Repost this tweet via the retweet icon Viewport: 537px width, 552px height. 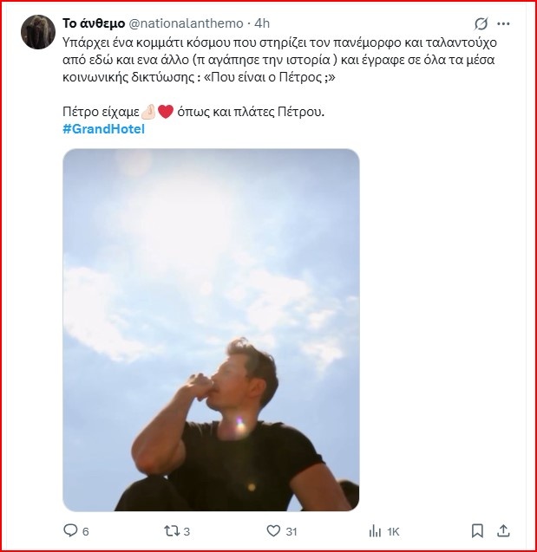point(171,530)
